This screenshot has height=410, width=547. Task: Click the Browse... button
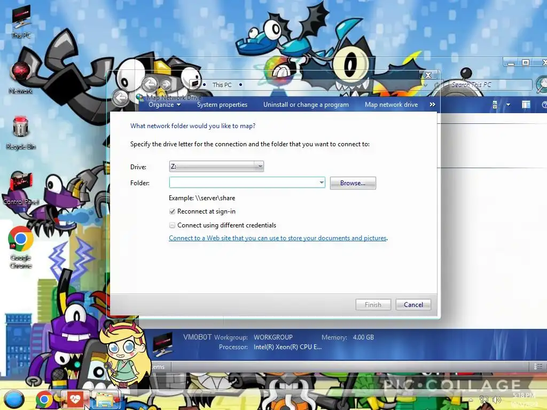[x=353, y=183]
